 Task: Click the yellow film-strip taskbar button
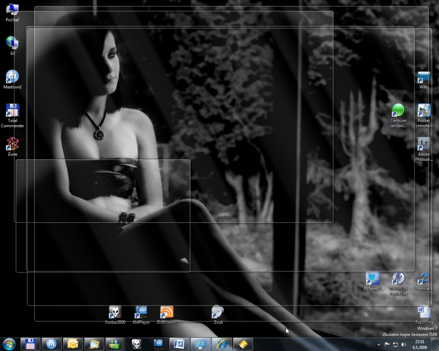(x=243, y=344)
